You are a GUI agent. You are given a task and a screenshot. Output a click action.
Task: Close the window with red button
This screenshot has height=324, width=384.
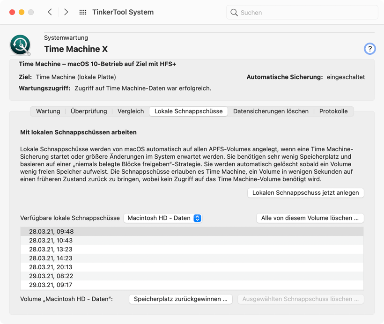pyautogui.click(x=12, y=12)
